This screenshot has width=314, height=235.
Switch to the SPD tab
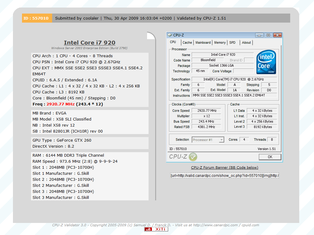click(233, 42)
